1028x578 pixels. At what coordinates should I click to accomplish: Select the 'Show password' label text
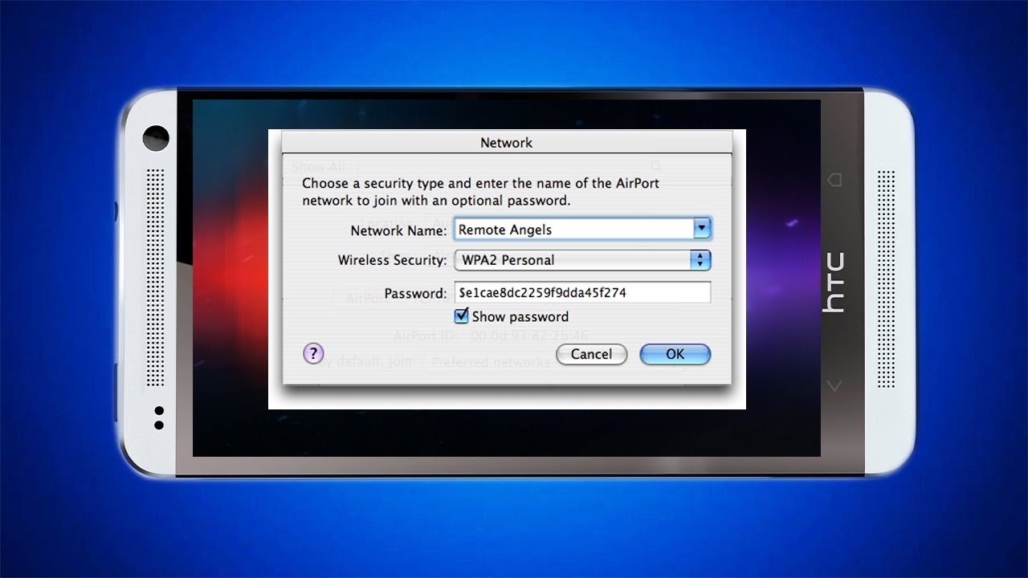(520, 316)
